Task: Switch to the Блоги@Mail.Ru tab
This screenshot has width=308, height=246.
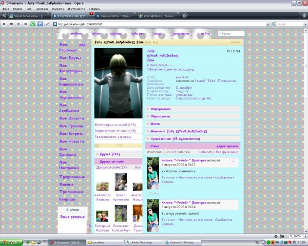Action: [159, 16]
